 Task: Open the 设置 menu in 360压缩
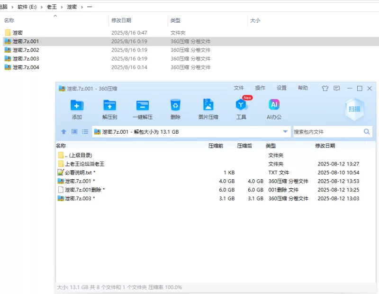[281, 88]
